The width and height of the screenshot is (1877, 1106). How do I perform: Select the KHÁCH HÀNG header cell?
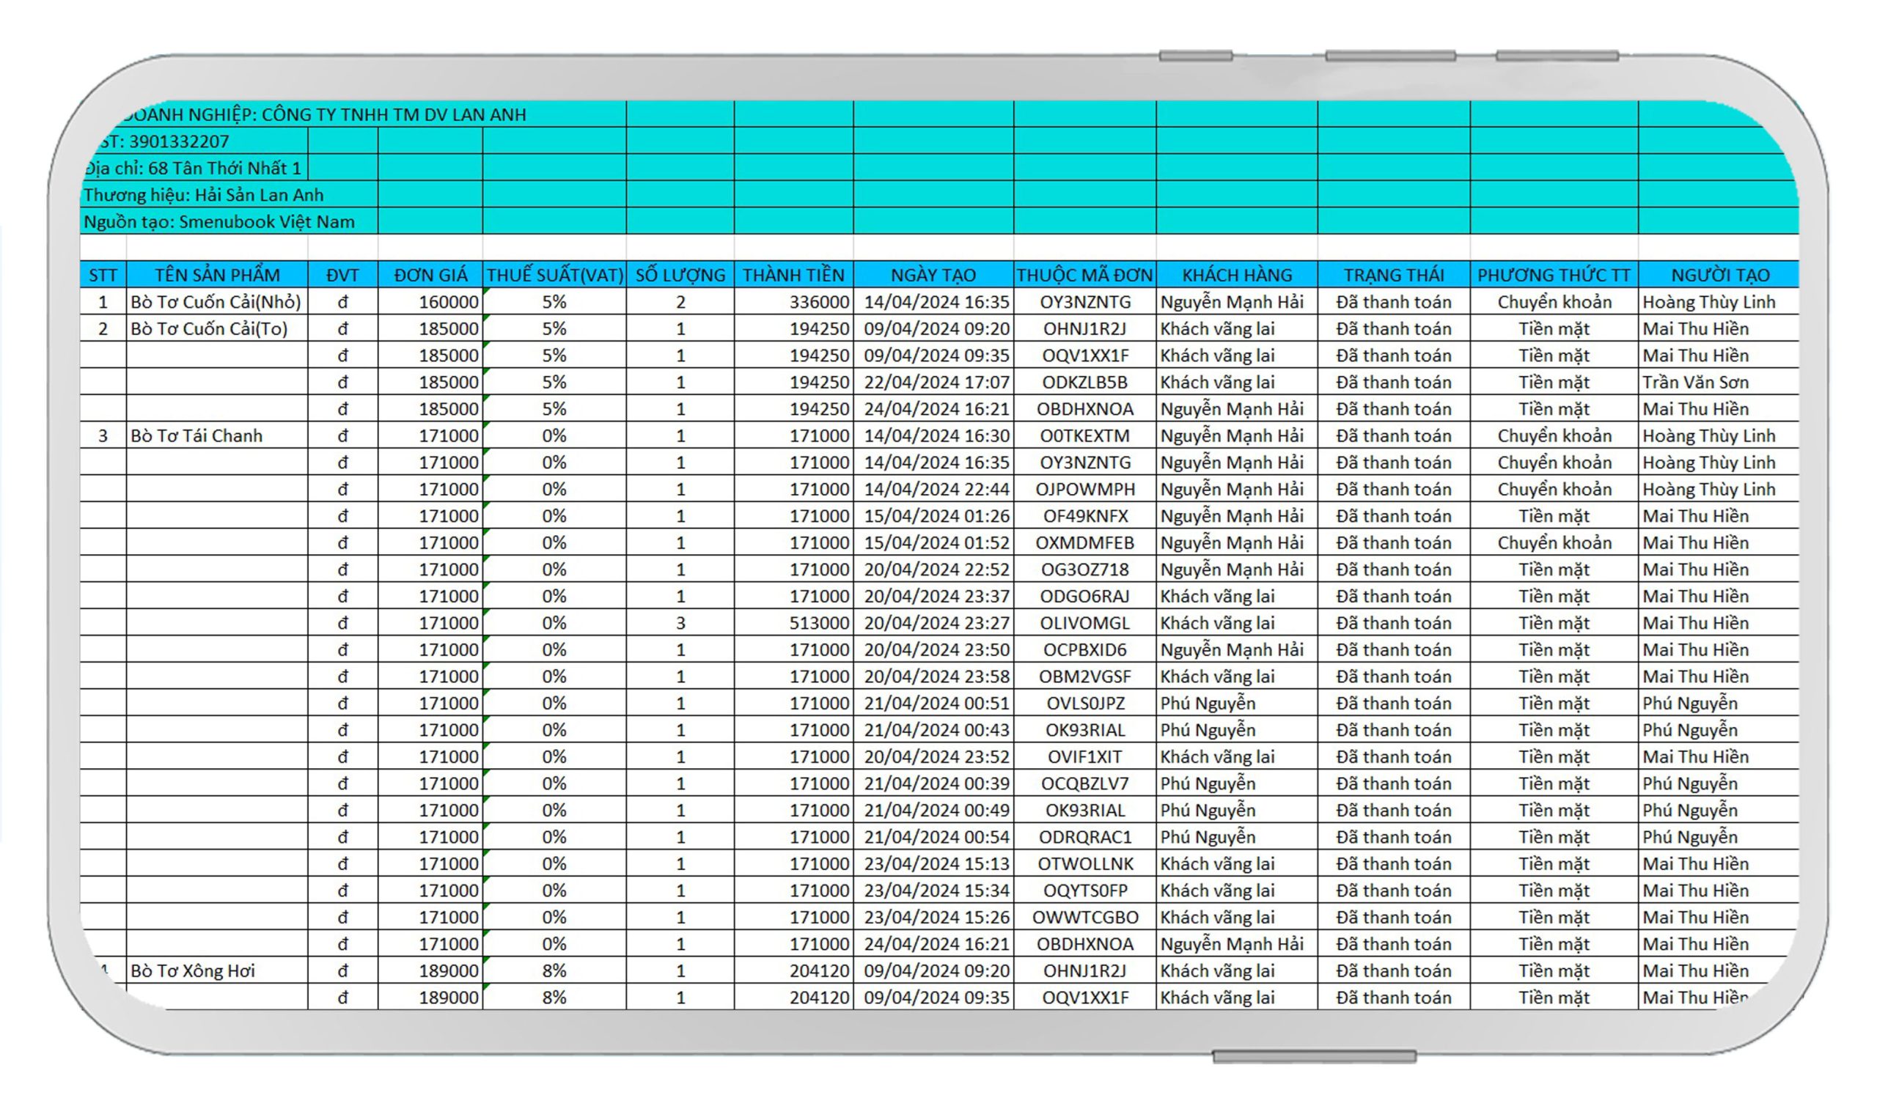point(1236,275)
